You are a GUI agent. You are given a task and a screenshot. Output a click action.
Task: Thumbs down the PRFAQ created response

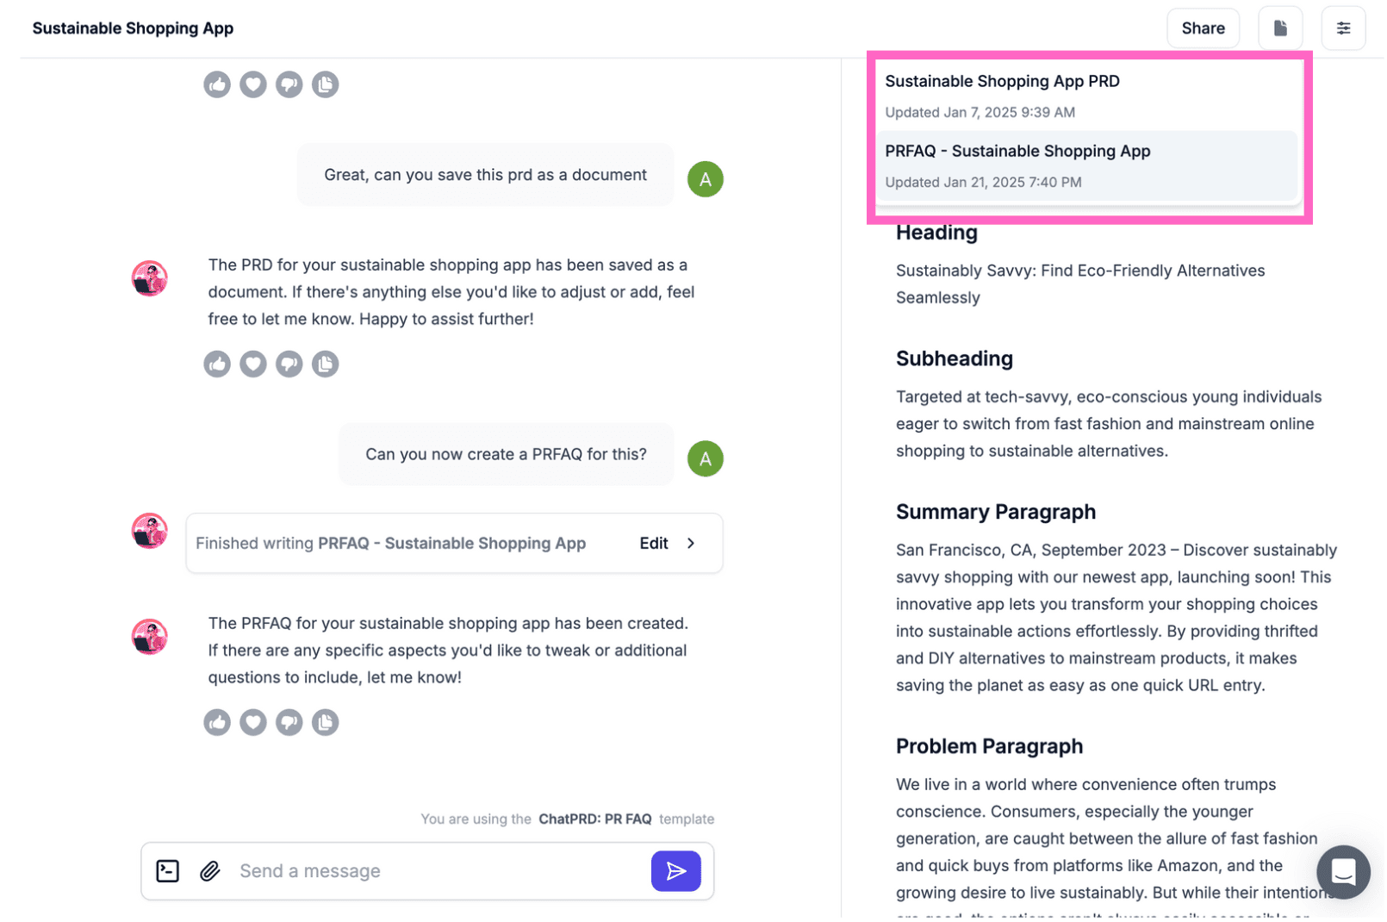point(289,722)
